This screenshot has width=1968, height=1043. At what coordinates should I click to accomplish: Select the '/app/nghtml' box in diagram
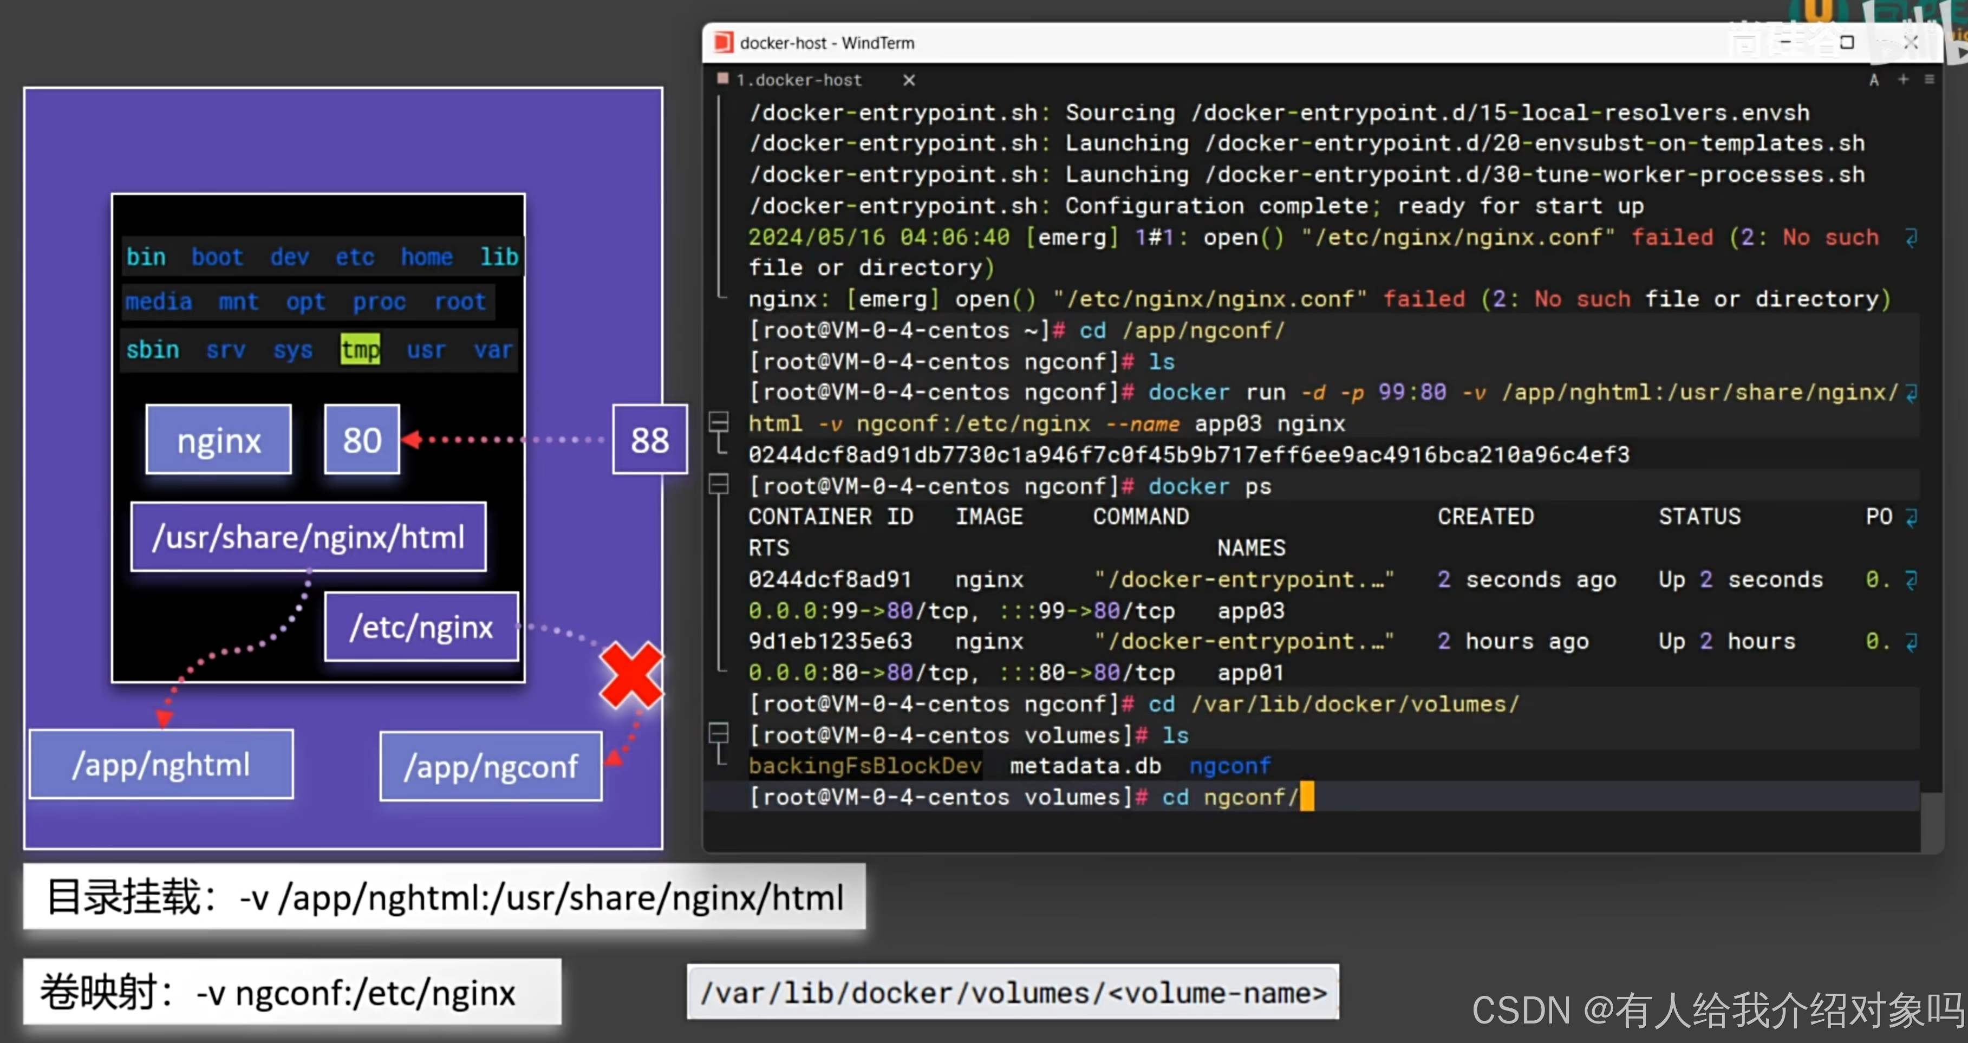(x=161, y=764)
